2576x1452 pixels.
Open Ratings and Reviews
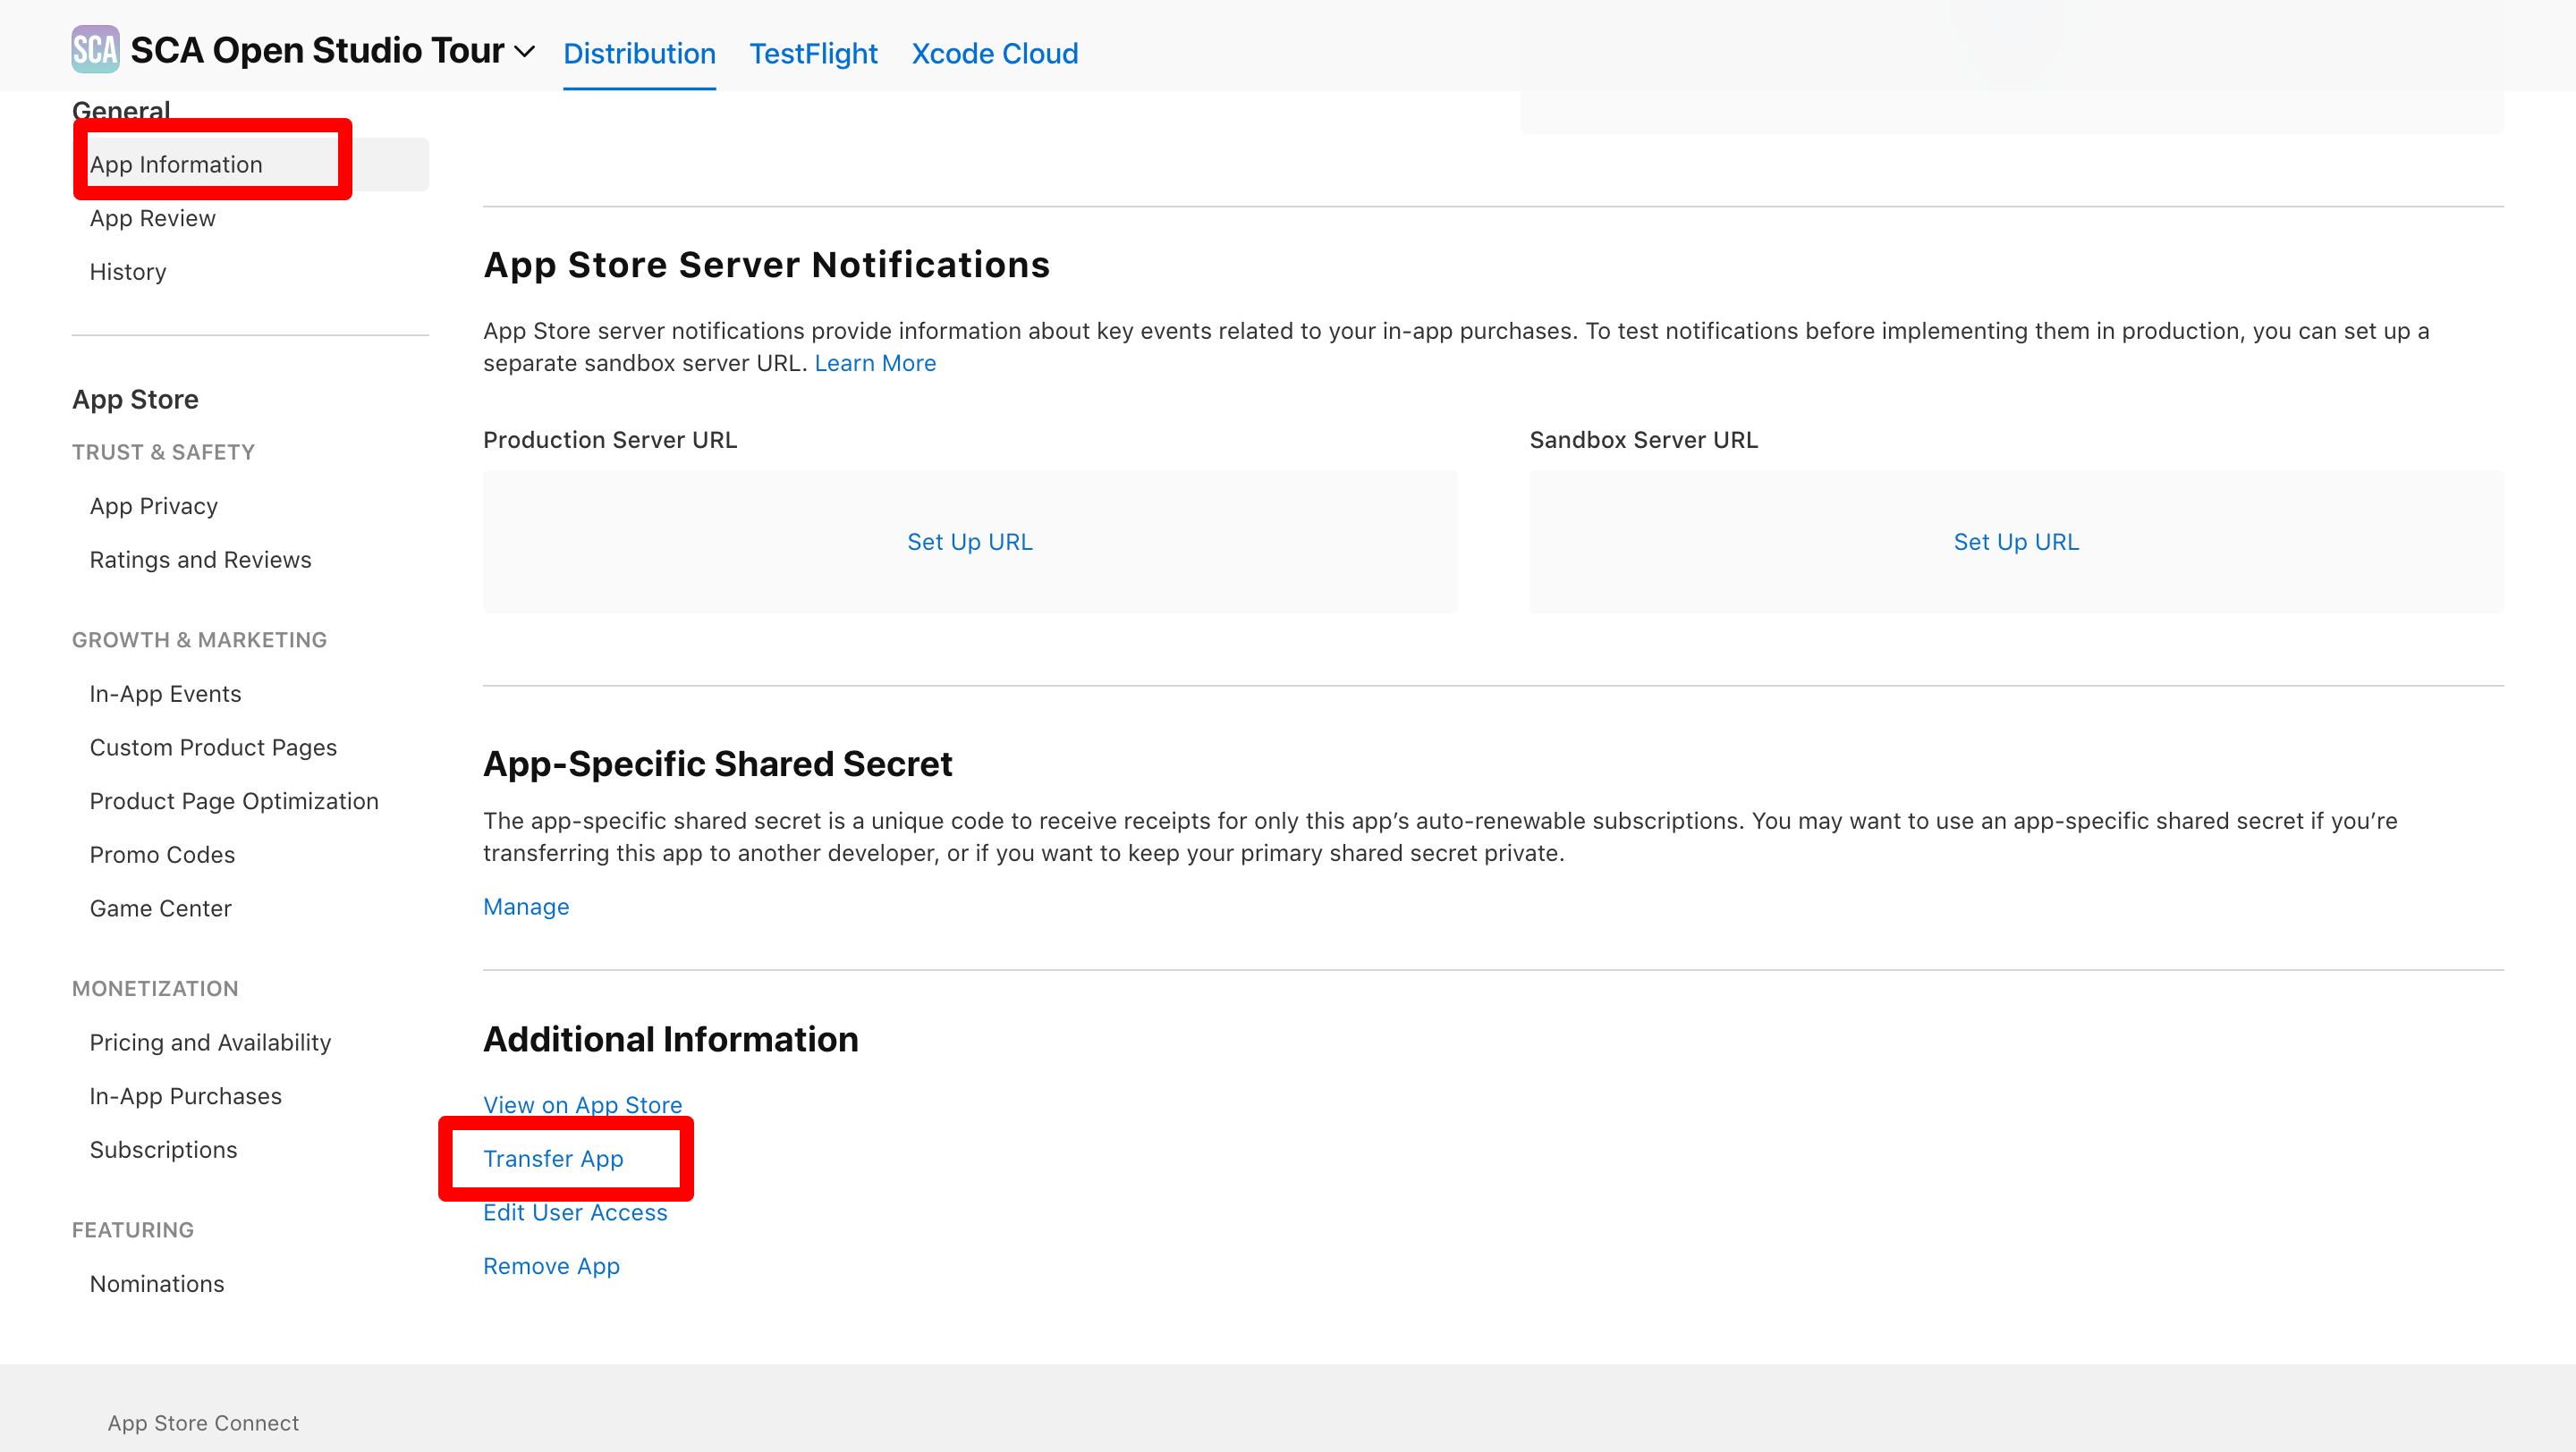pos(200,560)
